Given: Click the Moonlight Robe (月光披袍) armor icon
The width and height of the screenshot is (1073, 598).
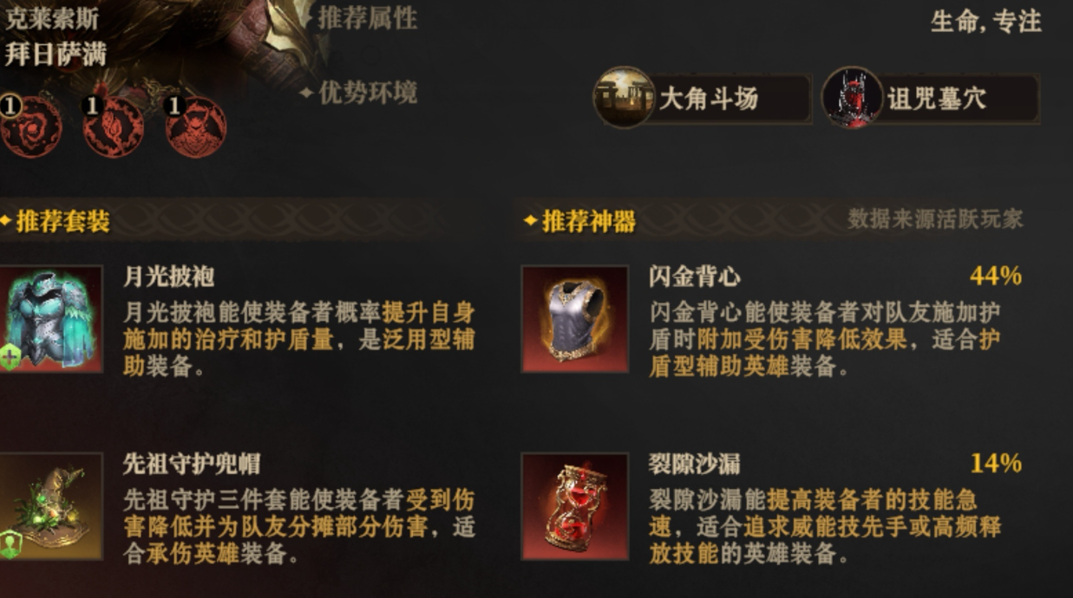Looking at the screenshot, I should click(51, 319).
